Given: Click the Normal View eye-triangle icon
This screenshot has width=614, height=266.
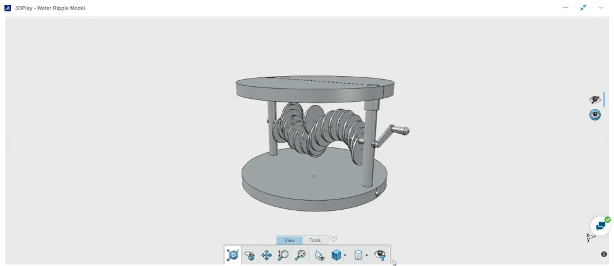Looking at the screenshot, I should [320, 255].
